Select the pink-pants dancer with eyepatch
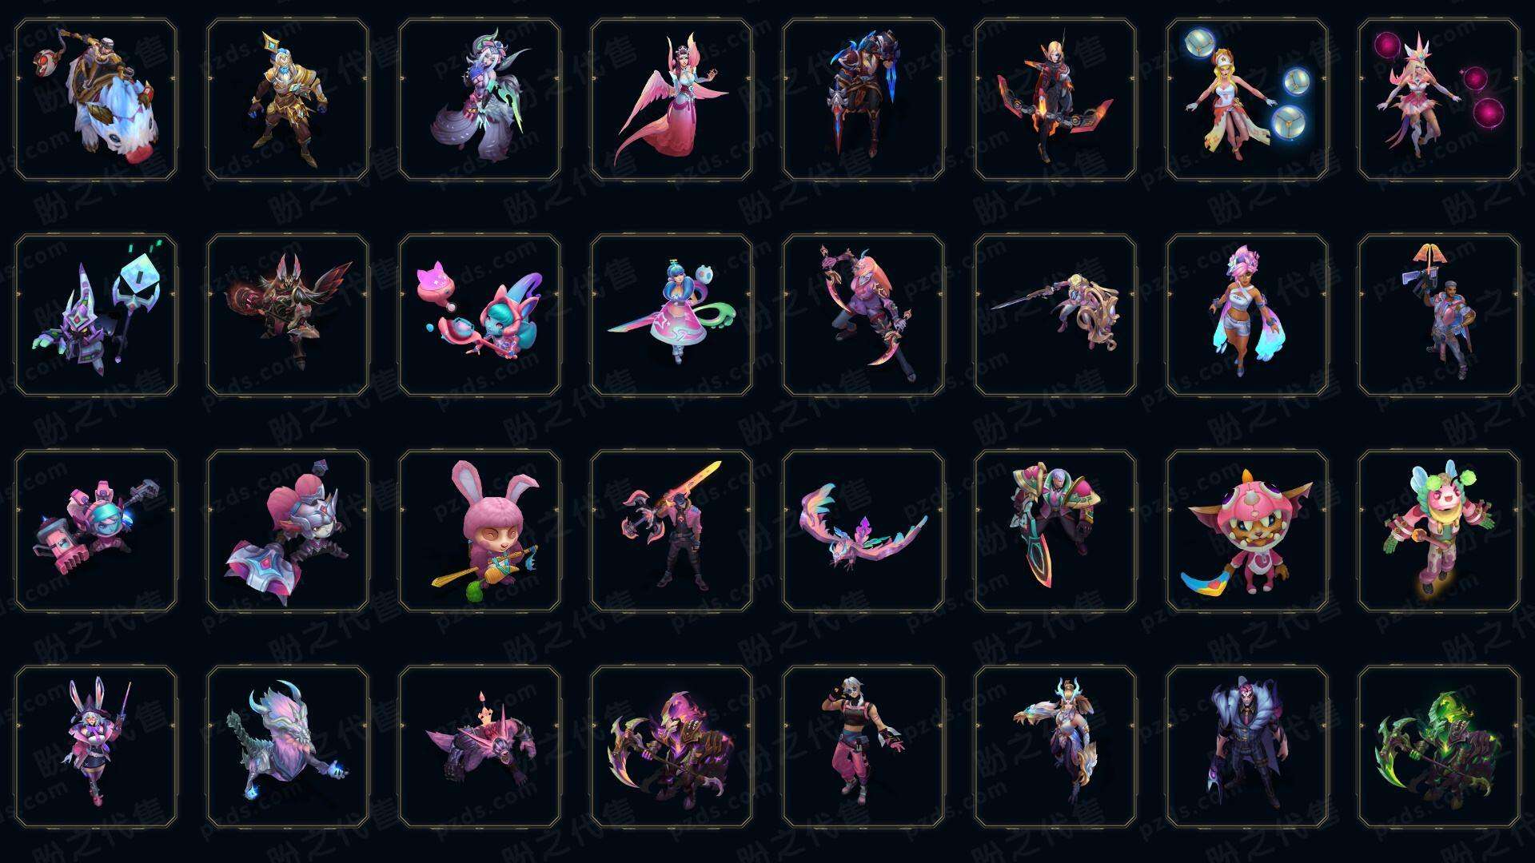 (863, 746)
